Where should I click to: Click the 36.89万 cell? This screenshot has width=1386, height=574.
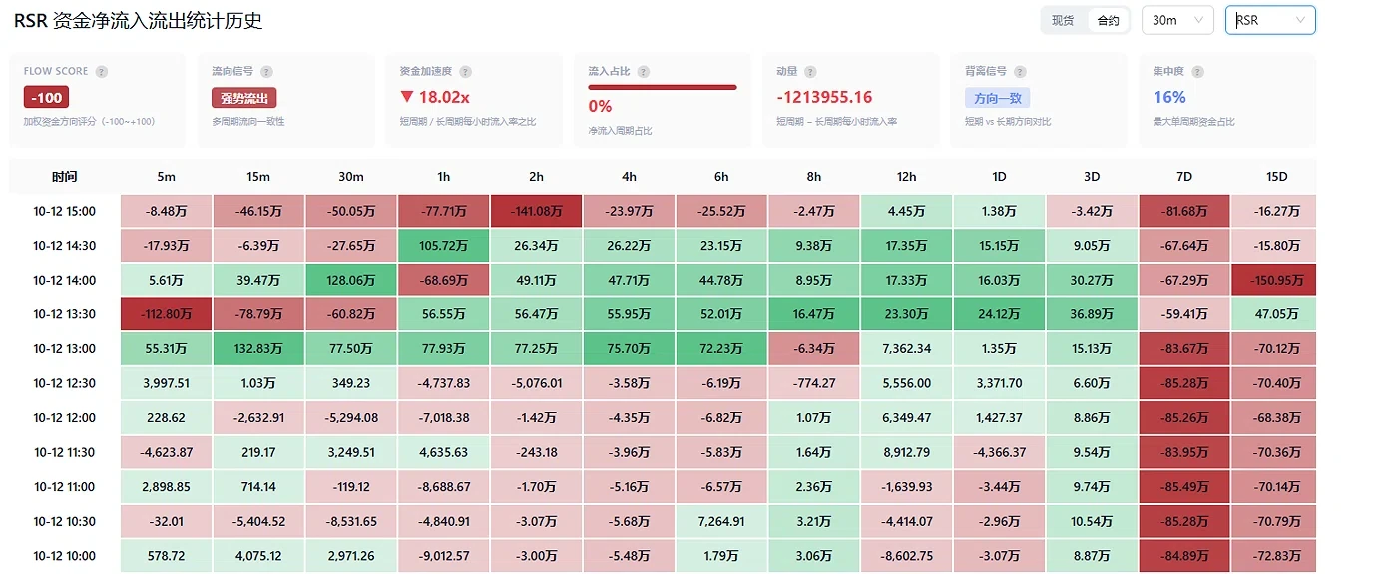(x=1092, y=314)
